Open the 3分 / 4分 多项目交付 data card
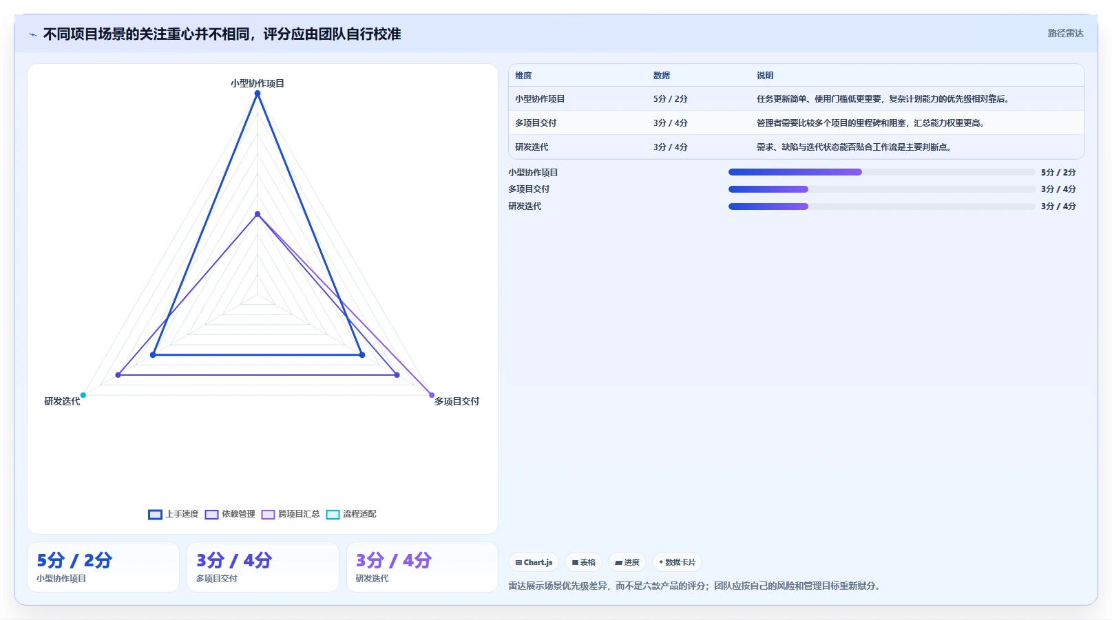Viewport: 1112px width, 620px height. (x=263, y=567)
